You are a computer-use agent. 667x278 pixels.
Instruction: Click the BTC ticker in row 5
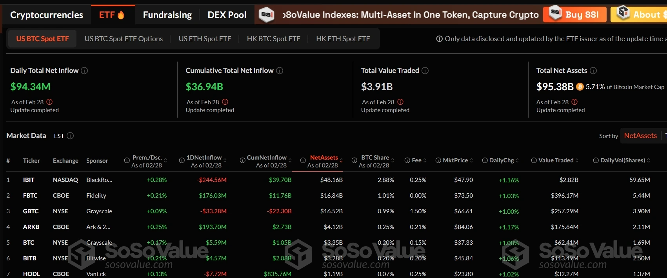pos(29,243)
